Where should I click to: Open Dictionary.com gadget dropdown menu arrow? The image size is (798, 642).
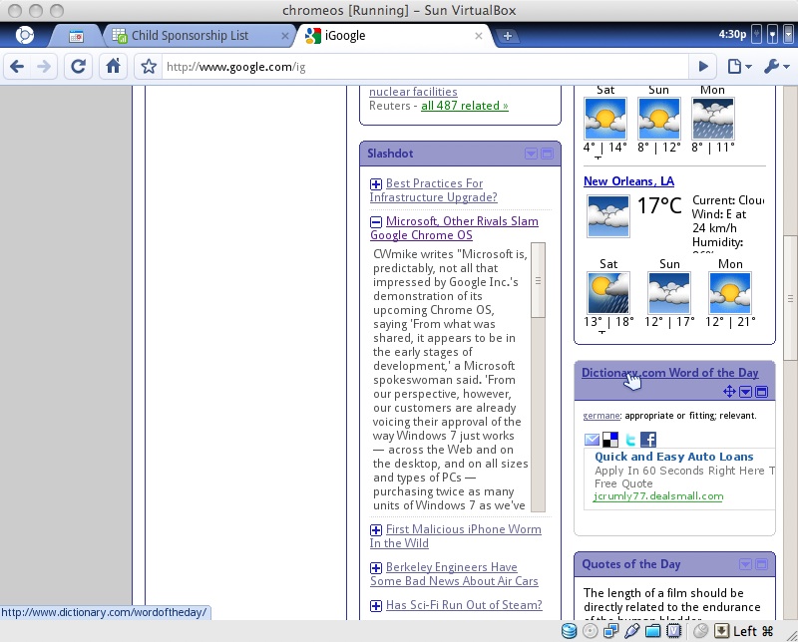745,392
